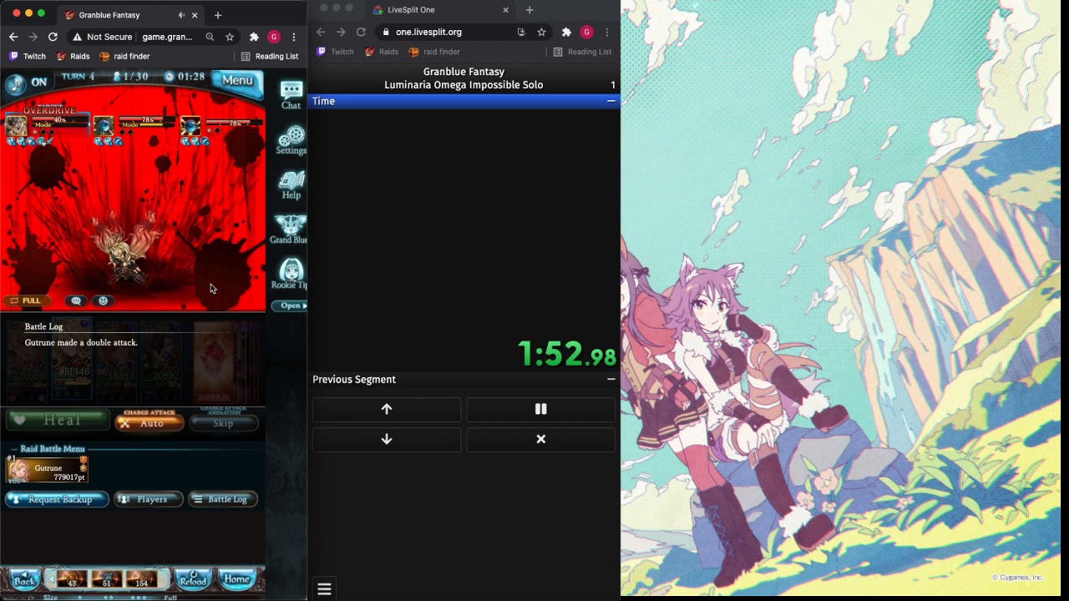Open Chrome three-dot menu in Granblue window
This screenshot has width=1069, height=601.
(294, 37)
